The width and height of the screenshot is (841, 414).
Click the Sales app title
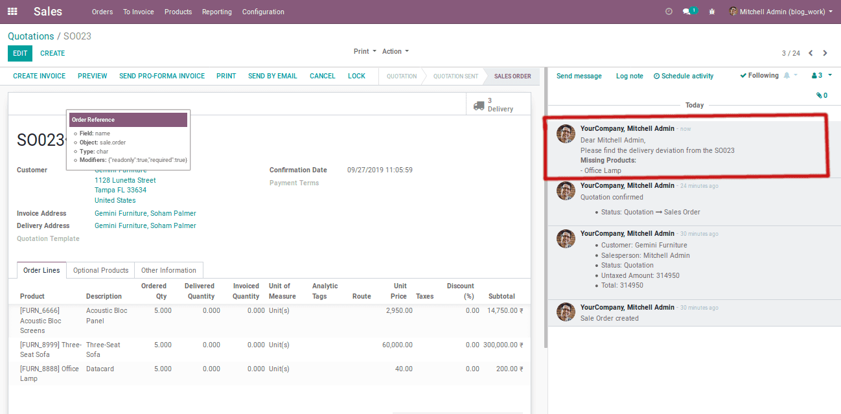click(x=48, y=12)
